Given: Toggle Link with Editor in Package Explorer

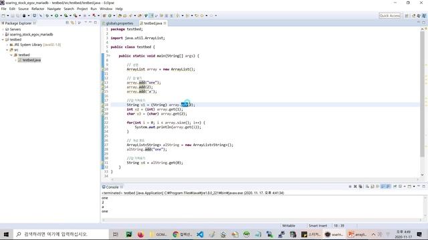Looking at the screenshot, I should click(x=72, y=23).
